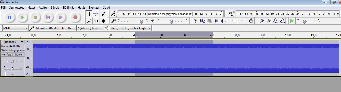Click the Undo arrow icon
This screenshot has height=92, width=341.
[234, 21]
